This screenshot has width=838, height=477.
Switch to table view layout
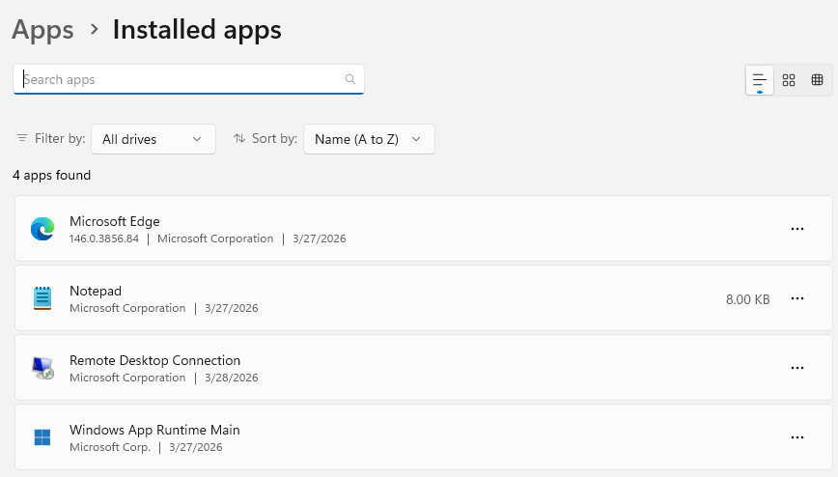[817, 80]
